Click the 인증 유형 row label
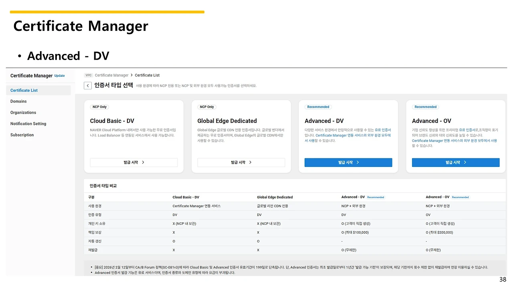The height and width of the screenshot is (288, 513). point(95,215)
